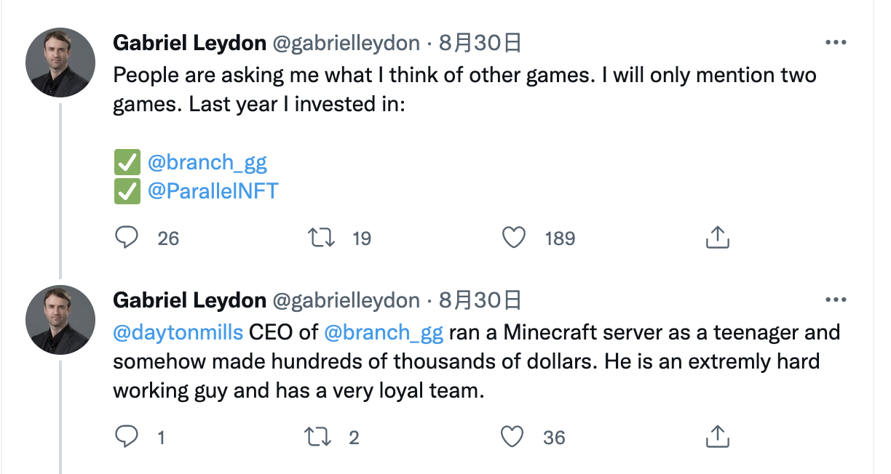
Task: Retweet the first tweet with 19 retweets
Action: tap(321, 238)
